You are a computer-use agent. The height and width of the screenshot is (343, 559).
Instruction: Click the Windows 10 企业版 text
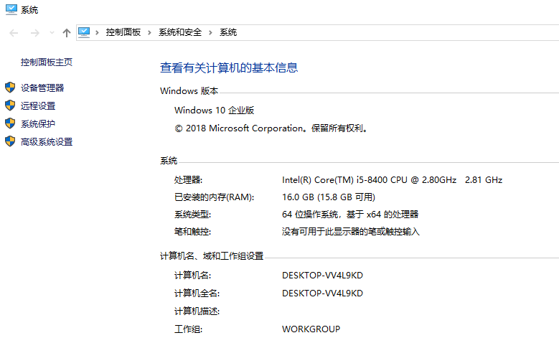tap(214, 111)
